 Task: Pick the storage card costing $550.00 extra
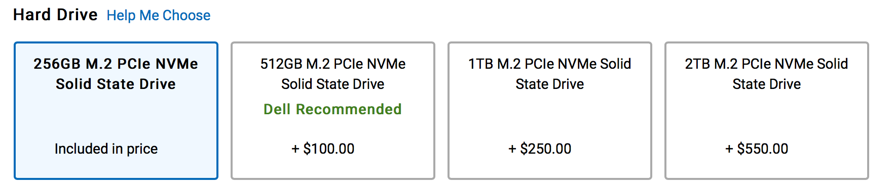pyautogui.click(x=767, y=111)
